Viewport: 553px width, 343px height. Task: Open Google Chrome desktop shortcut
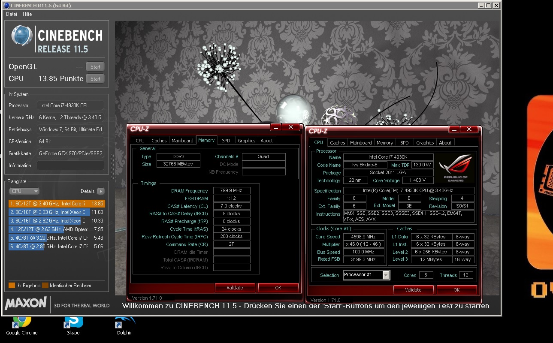coord(21,326)
